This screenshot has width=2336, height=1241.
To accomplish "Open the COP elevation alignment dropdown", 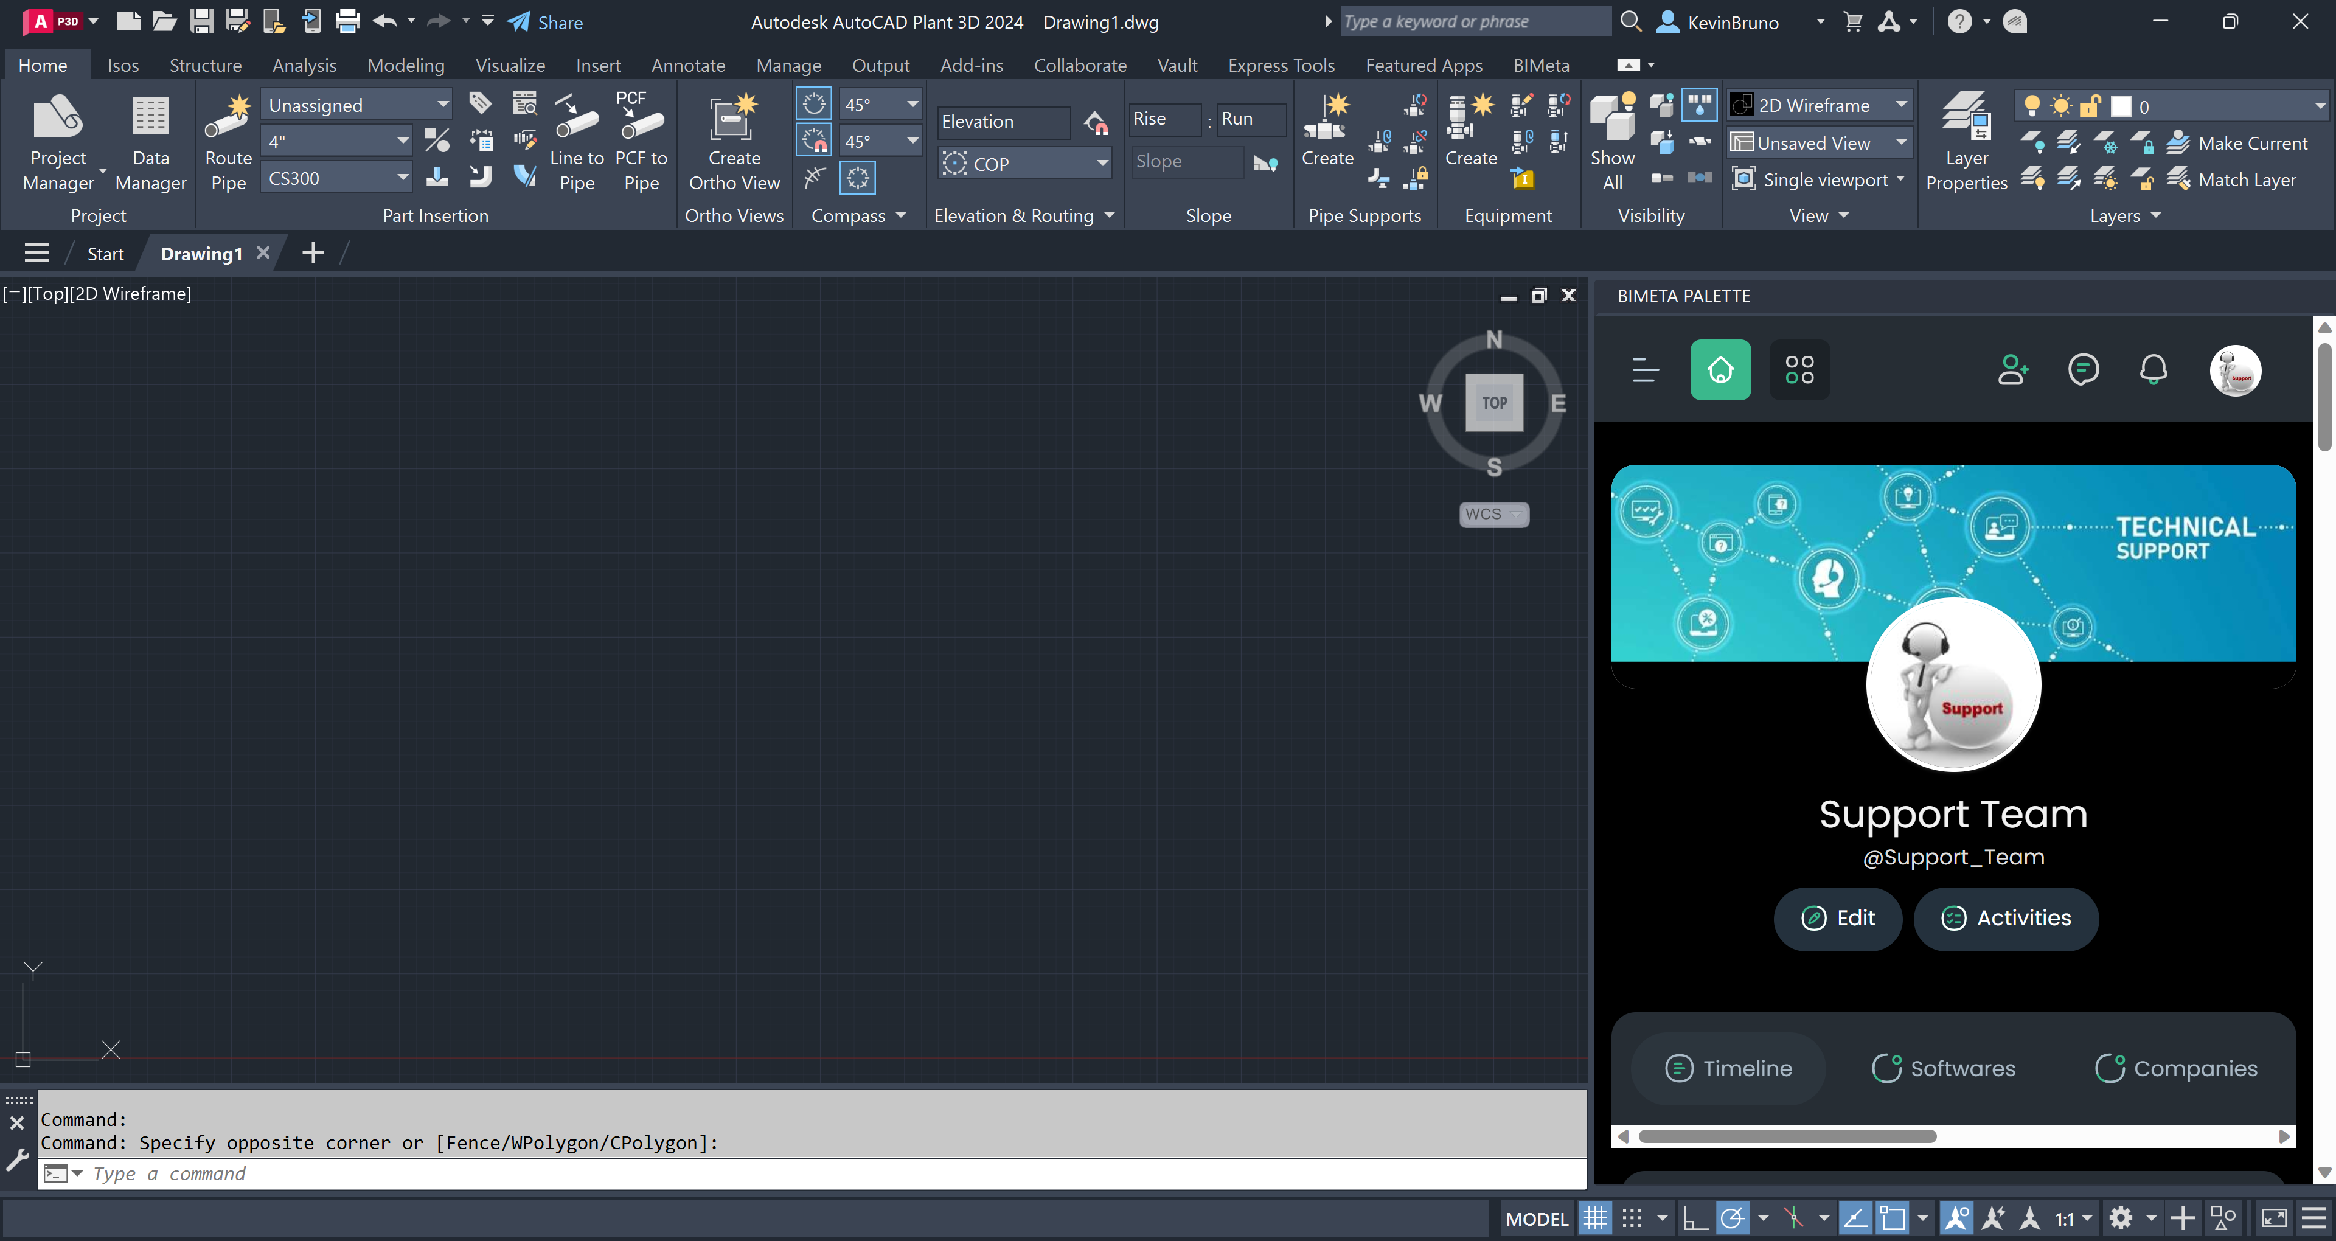I will 1024,164.
